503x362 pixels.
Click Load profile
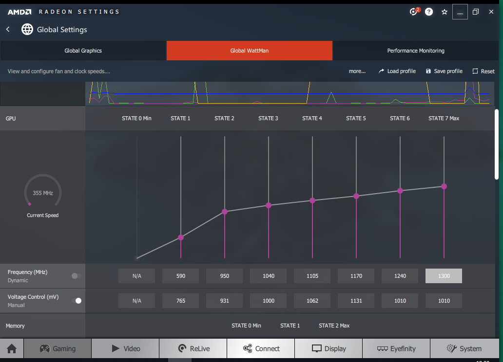(x=397, y=71)
